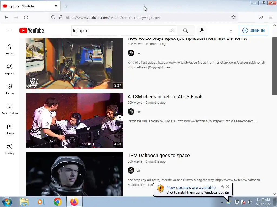
Task: Open Subscriptions in the sidebar
Action: tap(10, 109)
